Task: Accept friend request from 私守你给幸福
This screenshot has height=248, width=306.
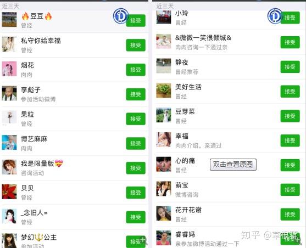Action: 136,45
